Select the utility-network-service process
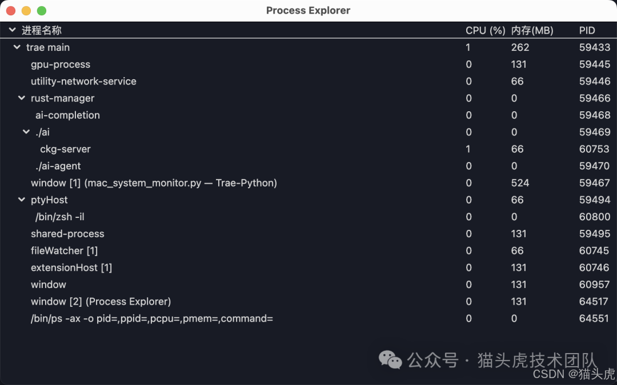Screen dimensions: 617x385 pos(83,82)
